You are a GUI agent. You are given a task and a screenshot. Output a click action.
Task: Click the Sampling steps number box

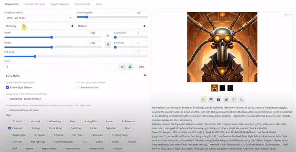[140, 13]
